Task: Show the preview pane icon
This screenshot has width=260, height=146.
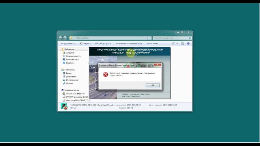Action: click(x=182, y=43)
